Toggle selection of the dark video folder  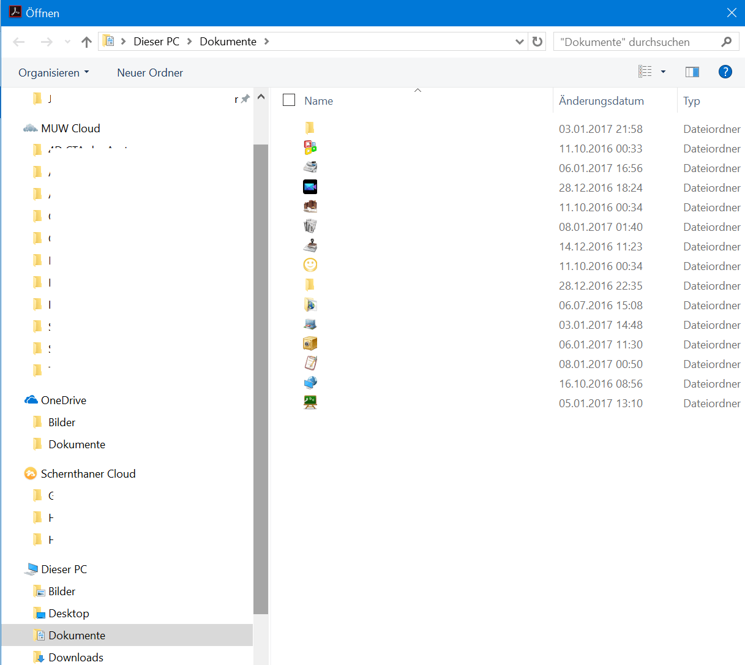click(310, 186)
